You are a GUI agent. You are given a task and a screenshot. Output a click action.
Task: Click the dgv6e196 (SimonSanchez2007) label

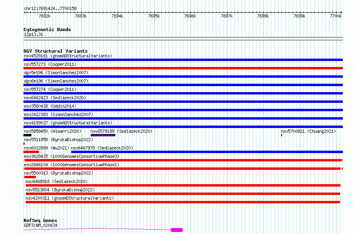[56, 81]
